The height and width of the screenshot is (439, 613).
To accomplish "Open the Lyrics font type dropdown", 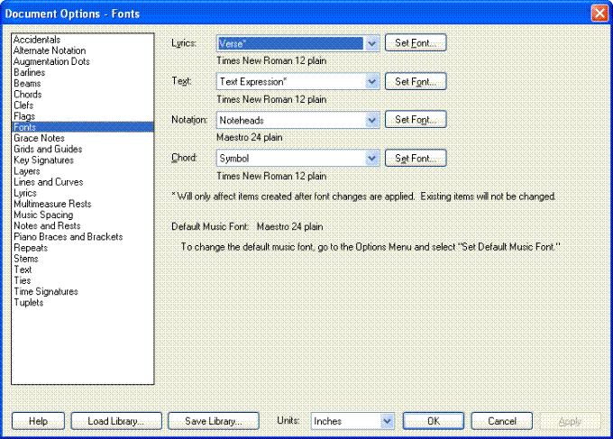I will pos(371,43).
